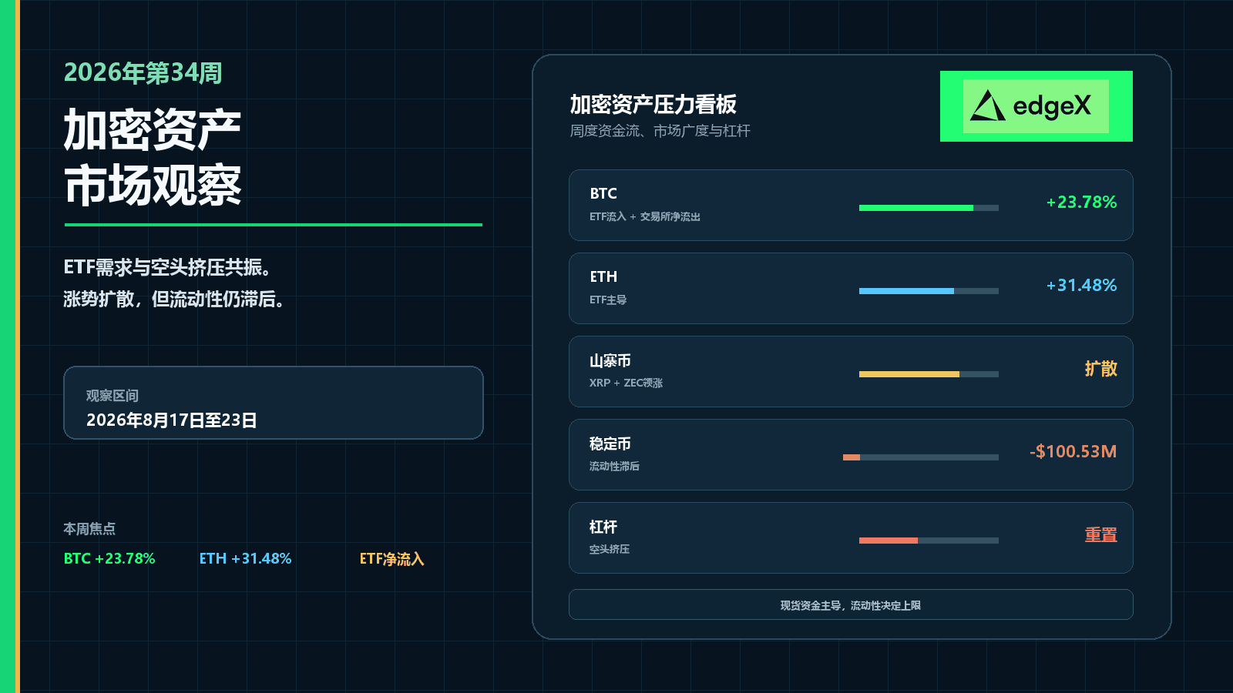Click the 山寨币 yellow progress bar

tap(929, 374)
